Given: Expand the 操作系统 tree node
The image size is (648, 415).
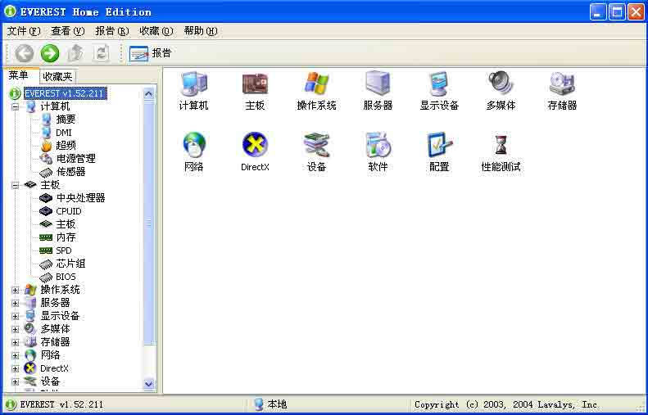Looking at the screenshot, I should pyautogui.click(x=16, y=291).
